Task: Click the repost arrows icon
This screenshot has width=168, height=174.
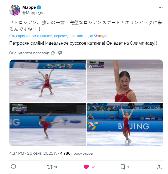Action: click(50, 167)
